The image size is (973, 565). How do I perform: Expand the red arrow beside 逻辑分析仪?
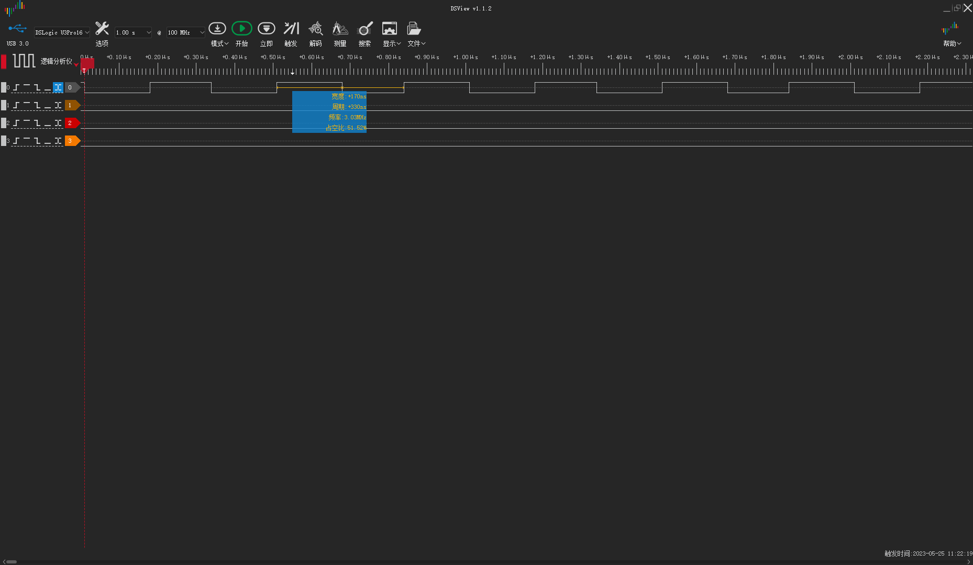click(76, 65)
